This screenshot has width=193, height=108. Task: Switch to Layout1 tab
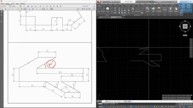(106, 104)
